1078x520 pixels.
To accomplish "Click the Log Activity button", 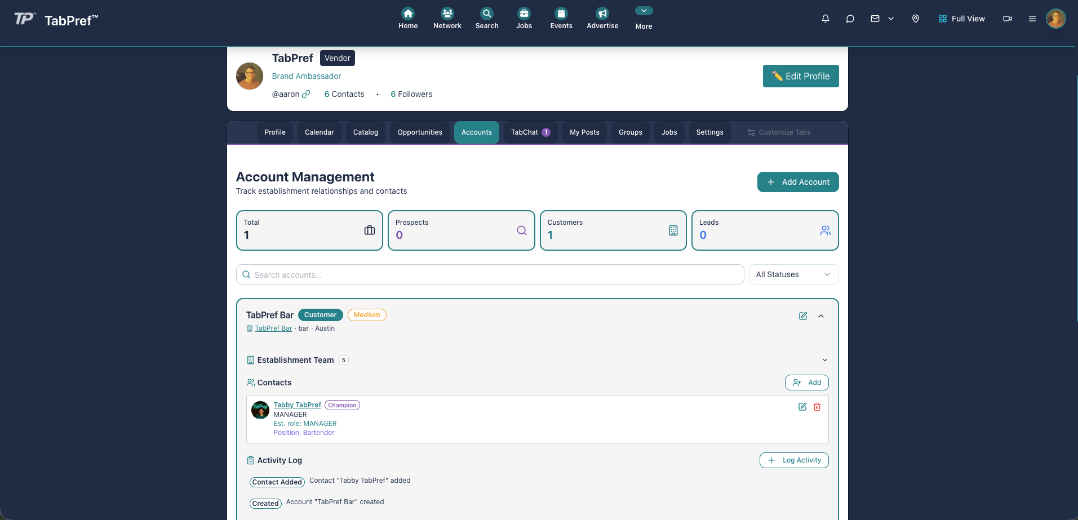I will point(794,460).
